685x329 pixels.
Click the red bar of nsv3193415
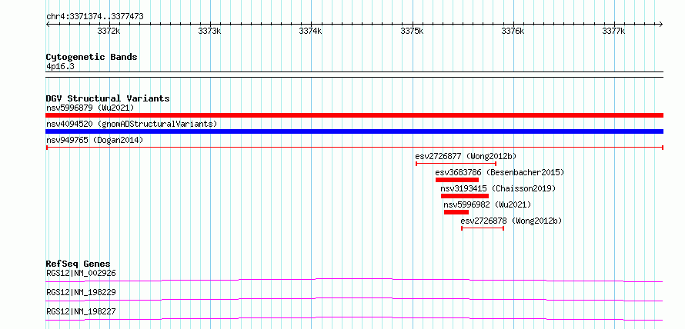pyautogui.click(x=465, y=196)
